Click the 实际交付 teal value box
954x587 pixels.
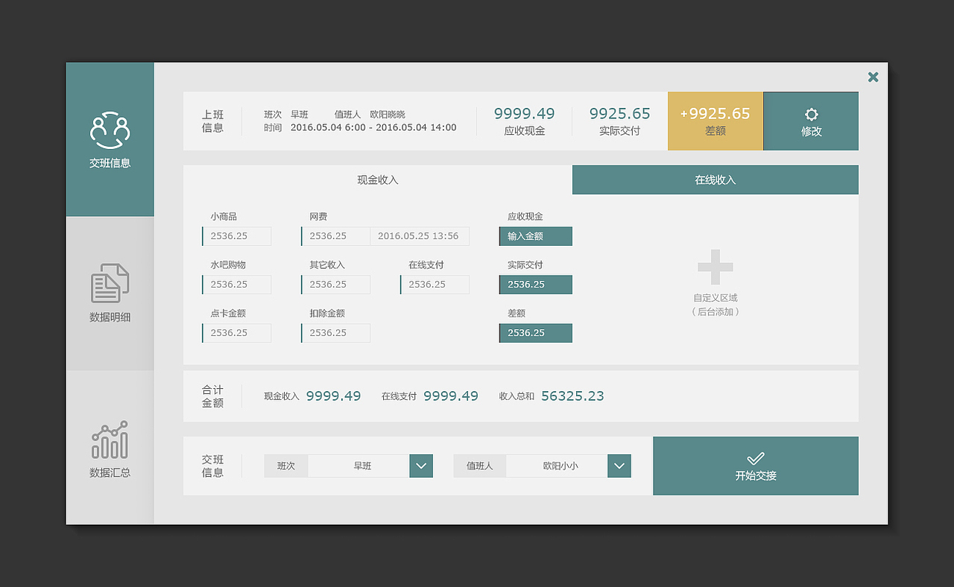(x=535, y=284)
